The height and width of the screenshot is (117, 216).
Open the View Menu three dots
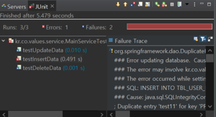point(194,4)
